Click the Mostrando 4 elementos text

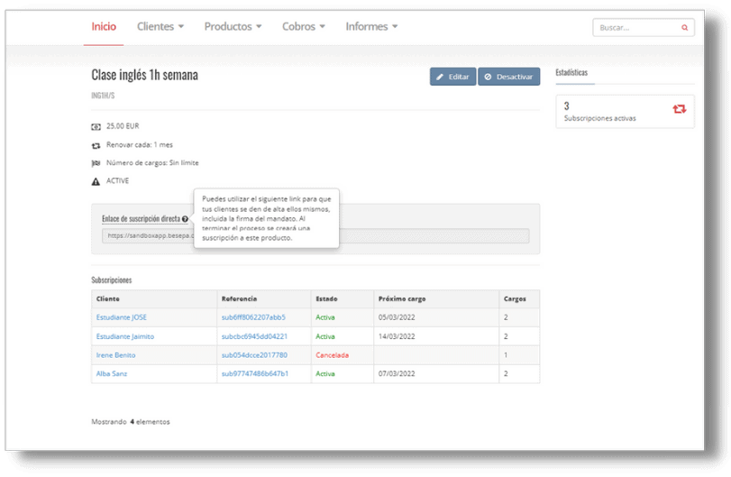pos(131,422)
